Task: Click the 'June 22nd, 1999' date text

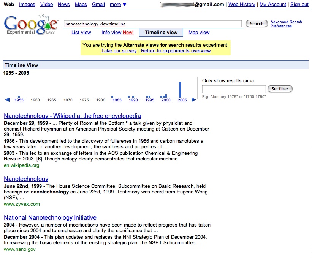Action: click(23, 186)
